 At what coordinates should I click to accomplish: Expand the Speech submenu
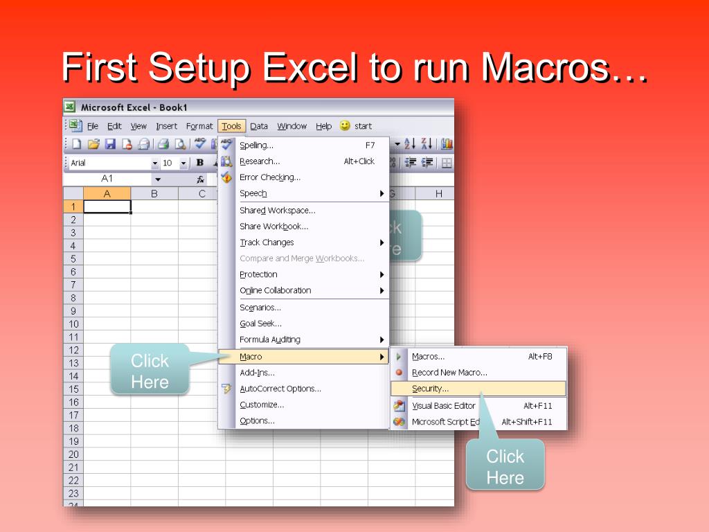point(303,194)
